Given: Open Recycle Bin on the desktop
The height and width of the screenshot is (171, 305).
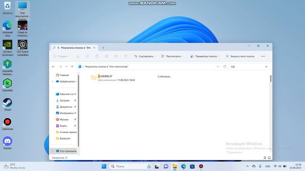Looking at the screenshot, I should coord(8,8).
